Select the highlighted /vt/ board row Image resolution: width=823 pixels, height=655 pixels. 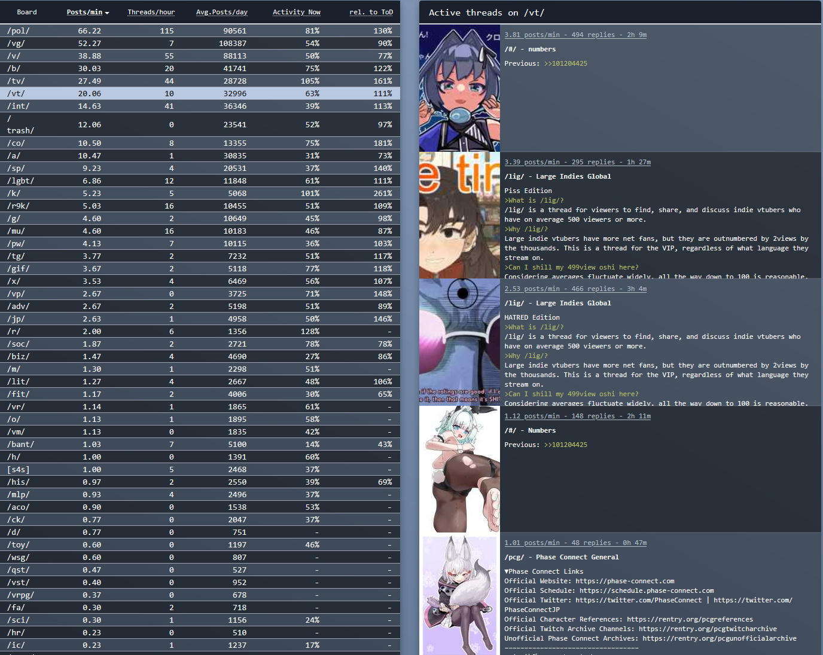pyautogui.click(x=200, y=93)
